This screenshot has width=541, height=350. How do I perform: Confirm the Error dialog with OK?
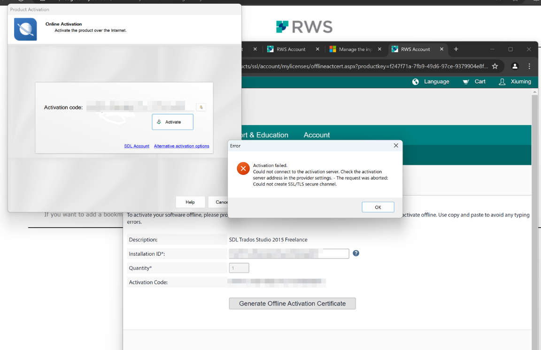pos(378,207)
